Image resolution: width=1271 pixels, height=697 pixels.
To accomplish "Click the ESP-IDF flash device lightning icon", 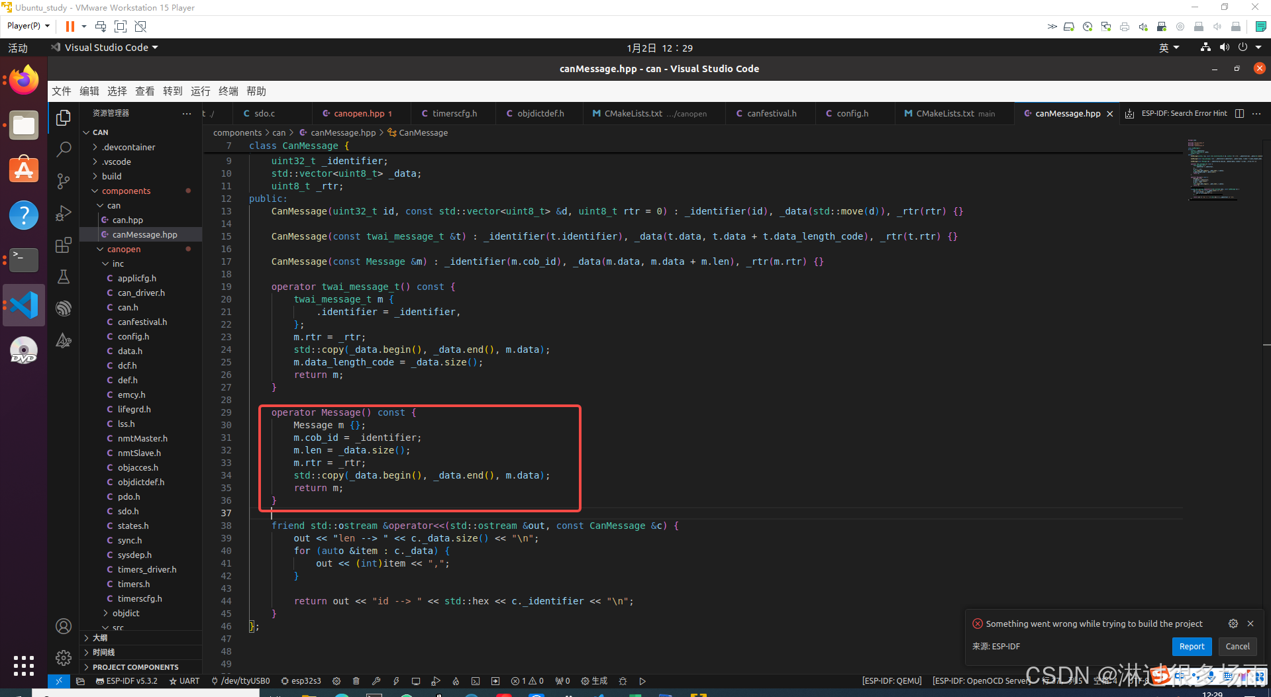I will (396, 681).
